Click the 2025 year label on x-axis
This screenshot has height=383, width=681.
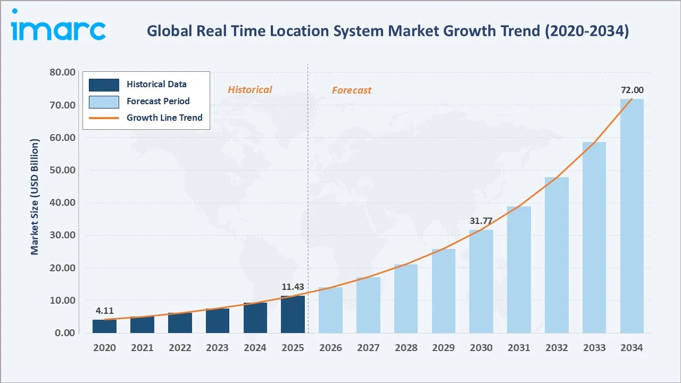point(293,347)
